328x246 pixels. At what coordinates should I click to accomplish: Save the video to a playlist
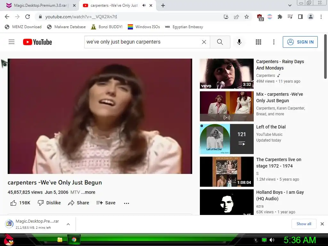(106, 203)
